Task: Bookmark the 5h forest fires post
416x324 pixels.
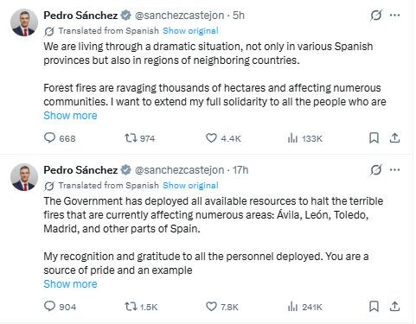Action: pos(374,138)
